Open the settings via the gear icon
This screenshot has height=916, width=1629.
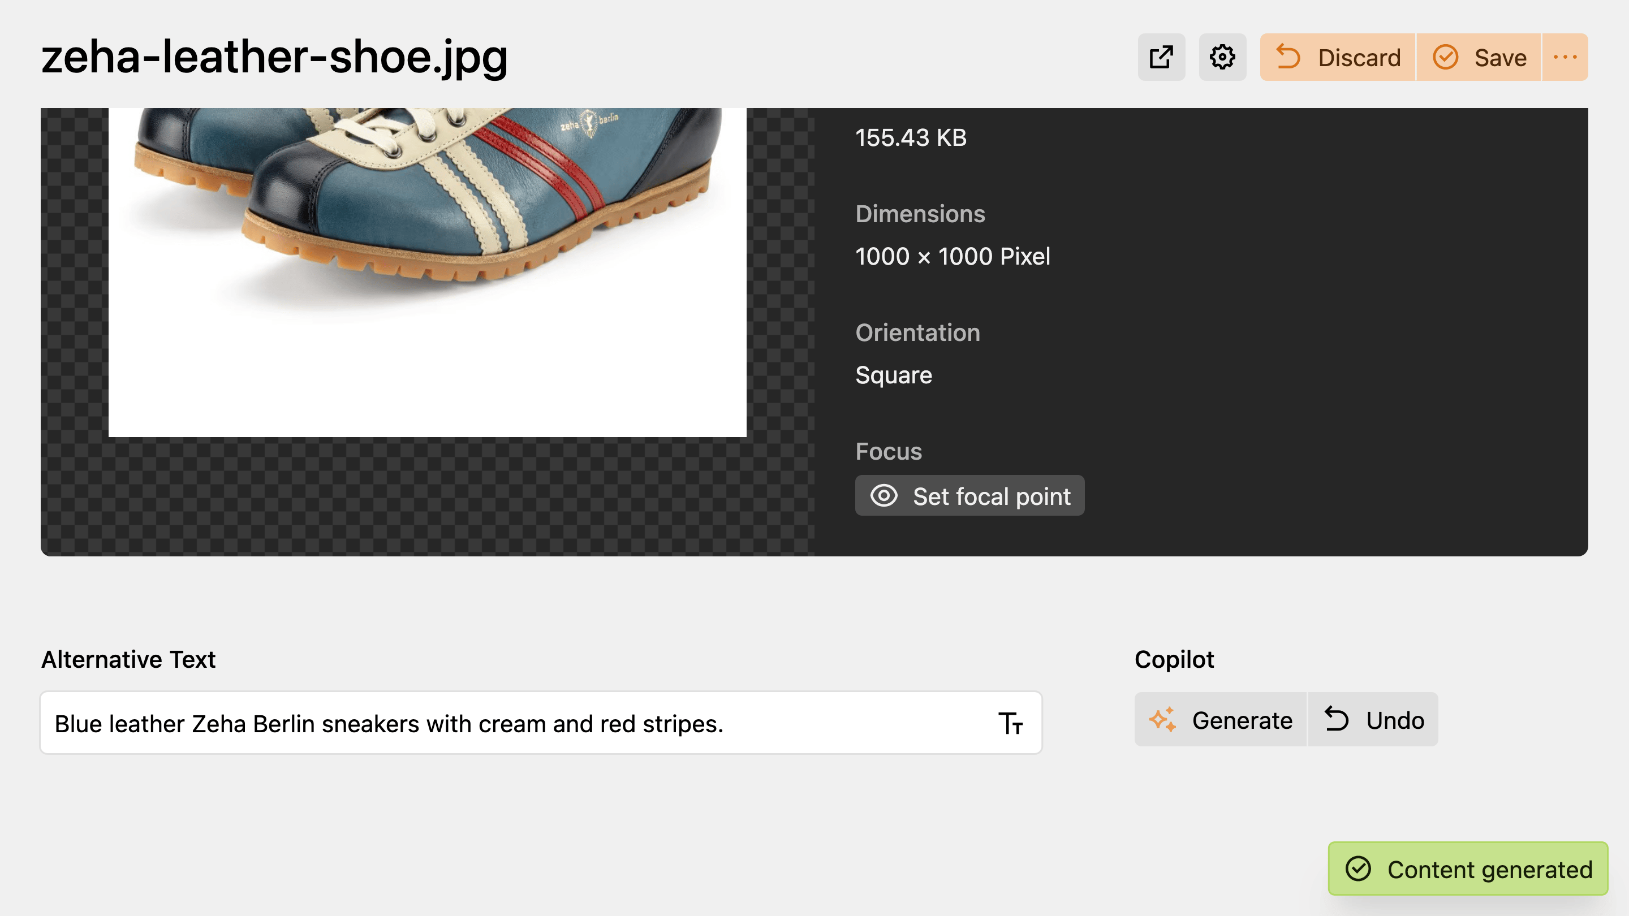pyautogui.click(x=1222, y=57)
